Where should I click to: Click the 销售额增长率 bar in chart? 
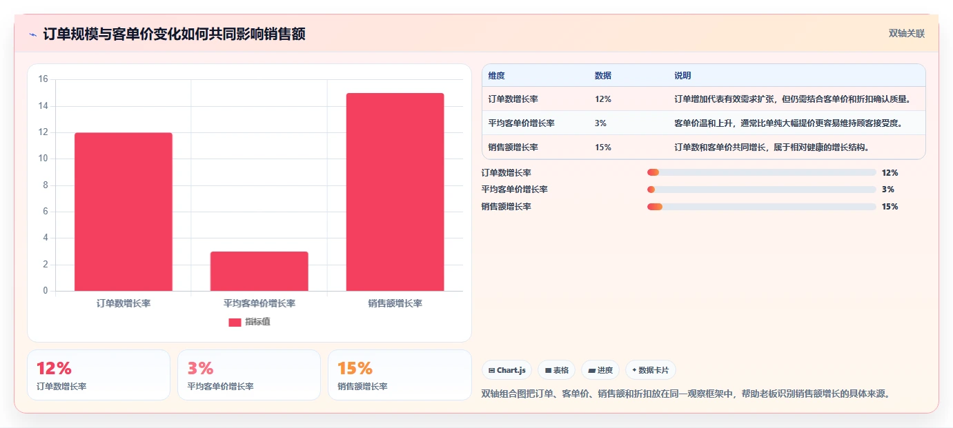pyautogui.click(x=395, y=192)
